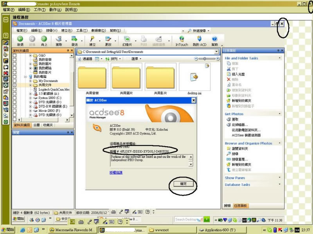
Task: Click the 快速搜尋 quick search icon
Action: 189,31
